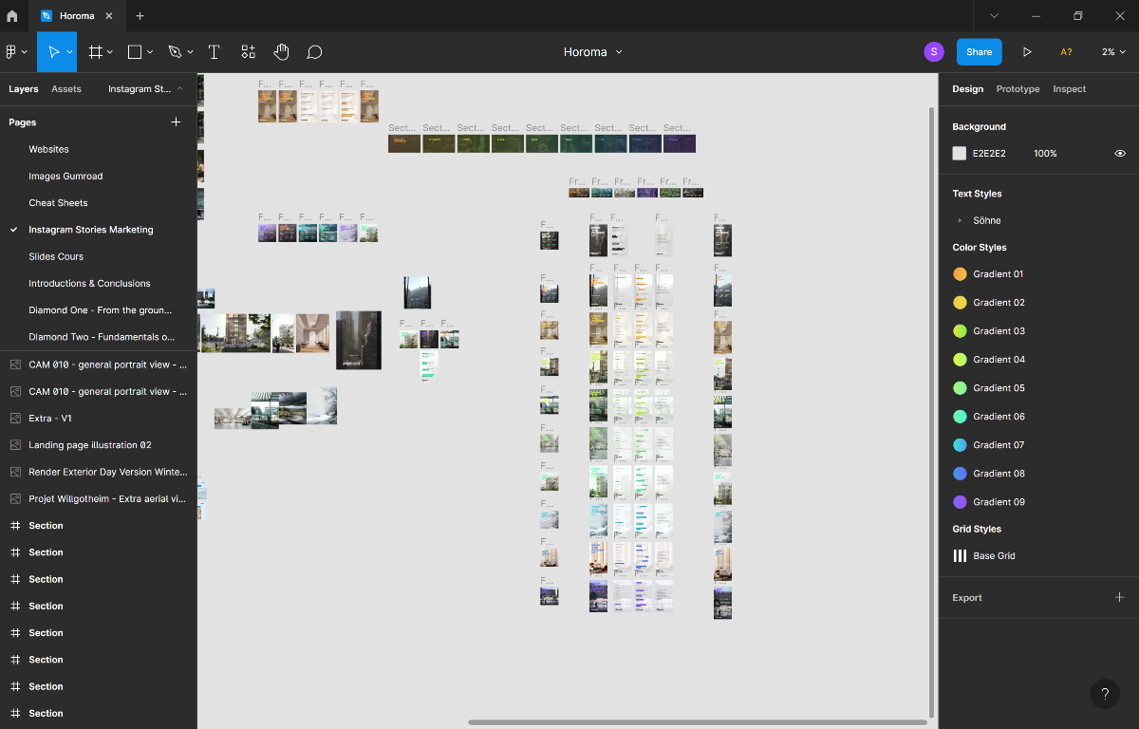
Task: Click the Share button
Action: (979, 52)
